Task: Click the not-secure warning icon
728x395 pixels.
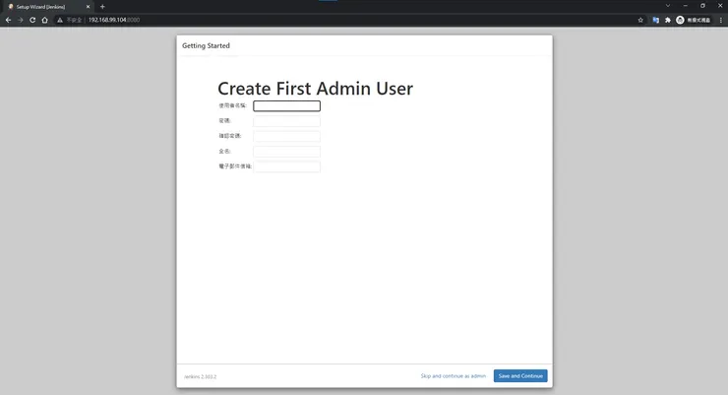Action: [x=60, y=20]
